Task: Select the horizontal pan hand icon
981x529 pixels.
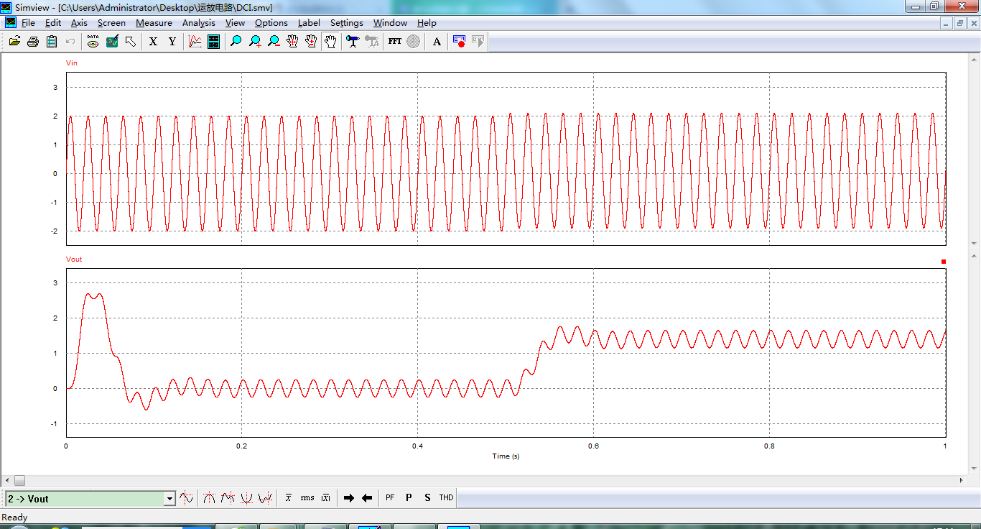Action: [292, 42]
